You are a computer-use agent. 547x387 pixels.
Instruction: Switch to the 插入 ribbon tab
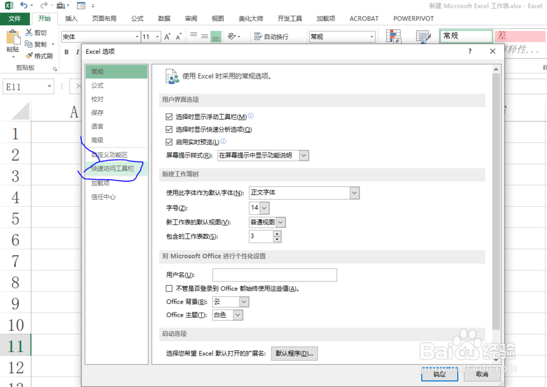point(71,19)
